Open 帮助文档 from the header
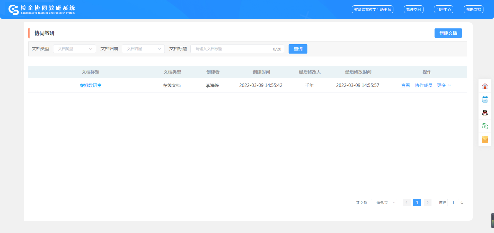 point(474,9)
